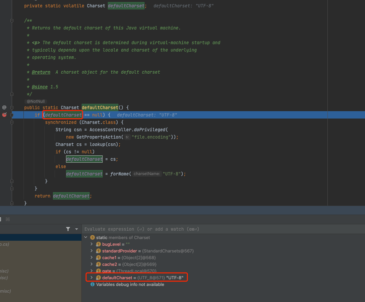This screenshot has width=365, height=302.
Task: Fold the Javadoc comment block
Action: [x=12, y=21]
